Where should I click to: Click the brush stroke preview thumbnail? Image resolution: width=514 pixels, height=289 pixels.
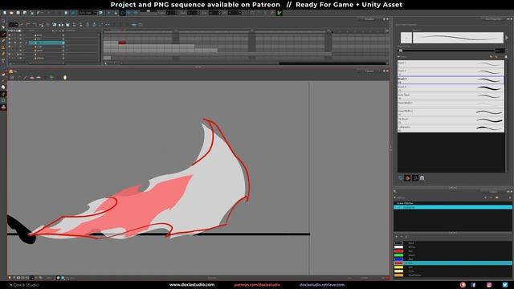pyautogui.click(x=458, y=38)
